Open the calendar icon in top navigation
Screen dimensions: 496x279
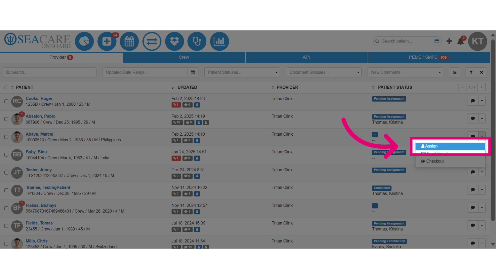(129, 41)
